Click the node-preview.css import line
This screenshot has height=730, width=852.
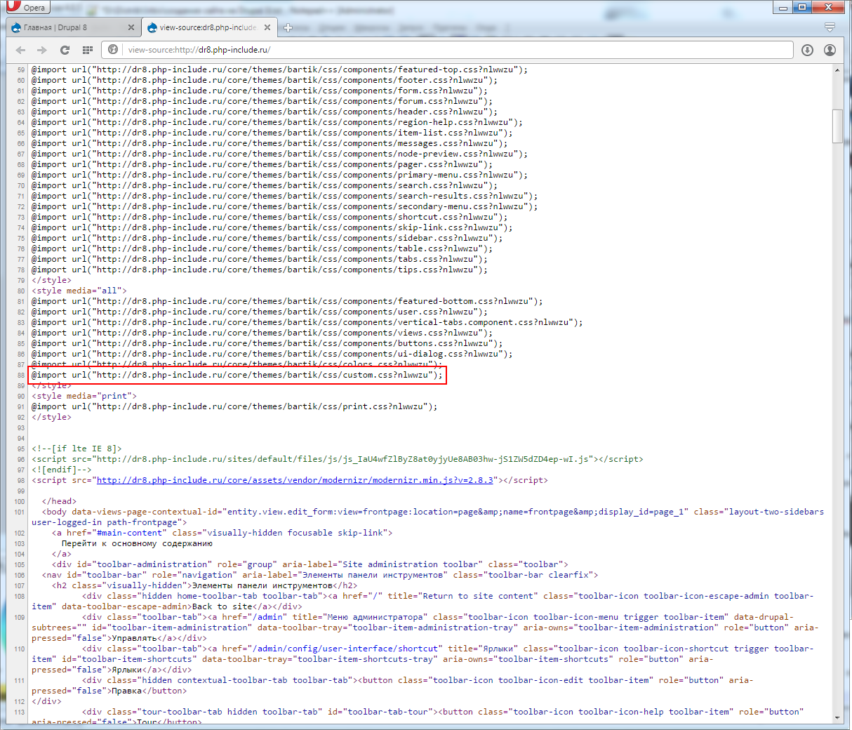(279, 154)
